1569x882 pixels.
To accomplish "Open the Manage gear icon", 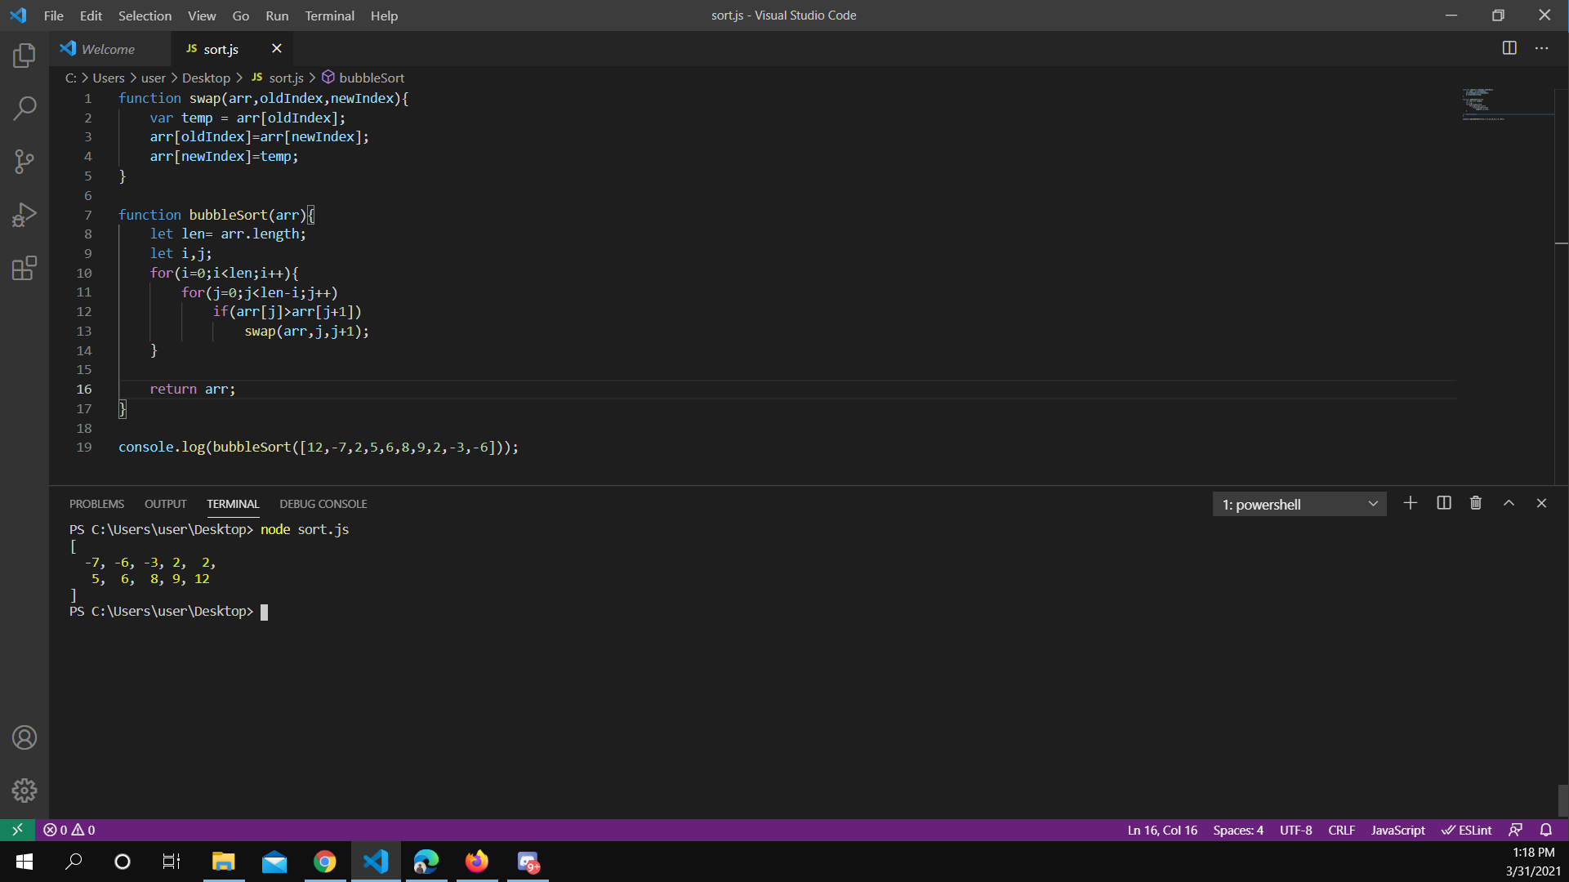I will pos(25,790).
